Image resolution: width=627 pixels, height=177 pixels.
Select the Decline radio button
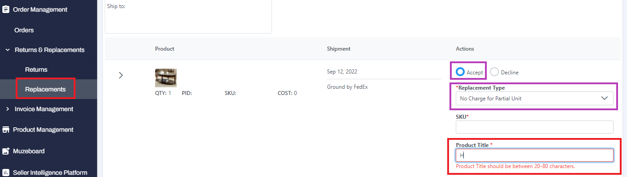[x=494, y=72]
